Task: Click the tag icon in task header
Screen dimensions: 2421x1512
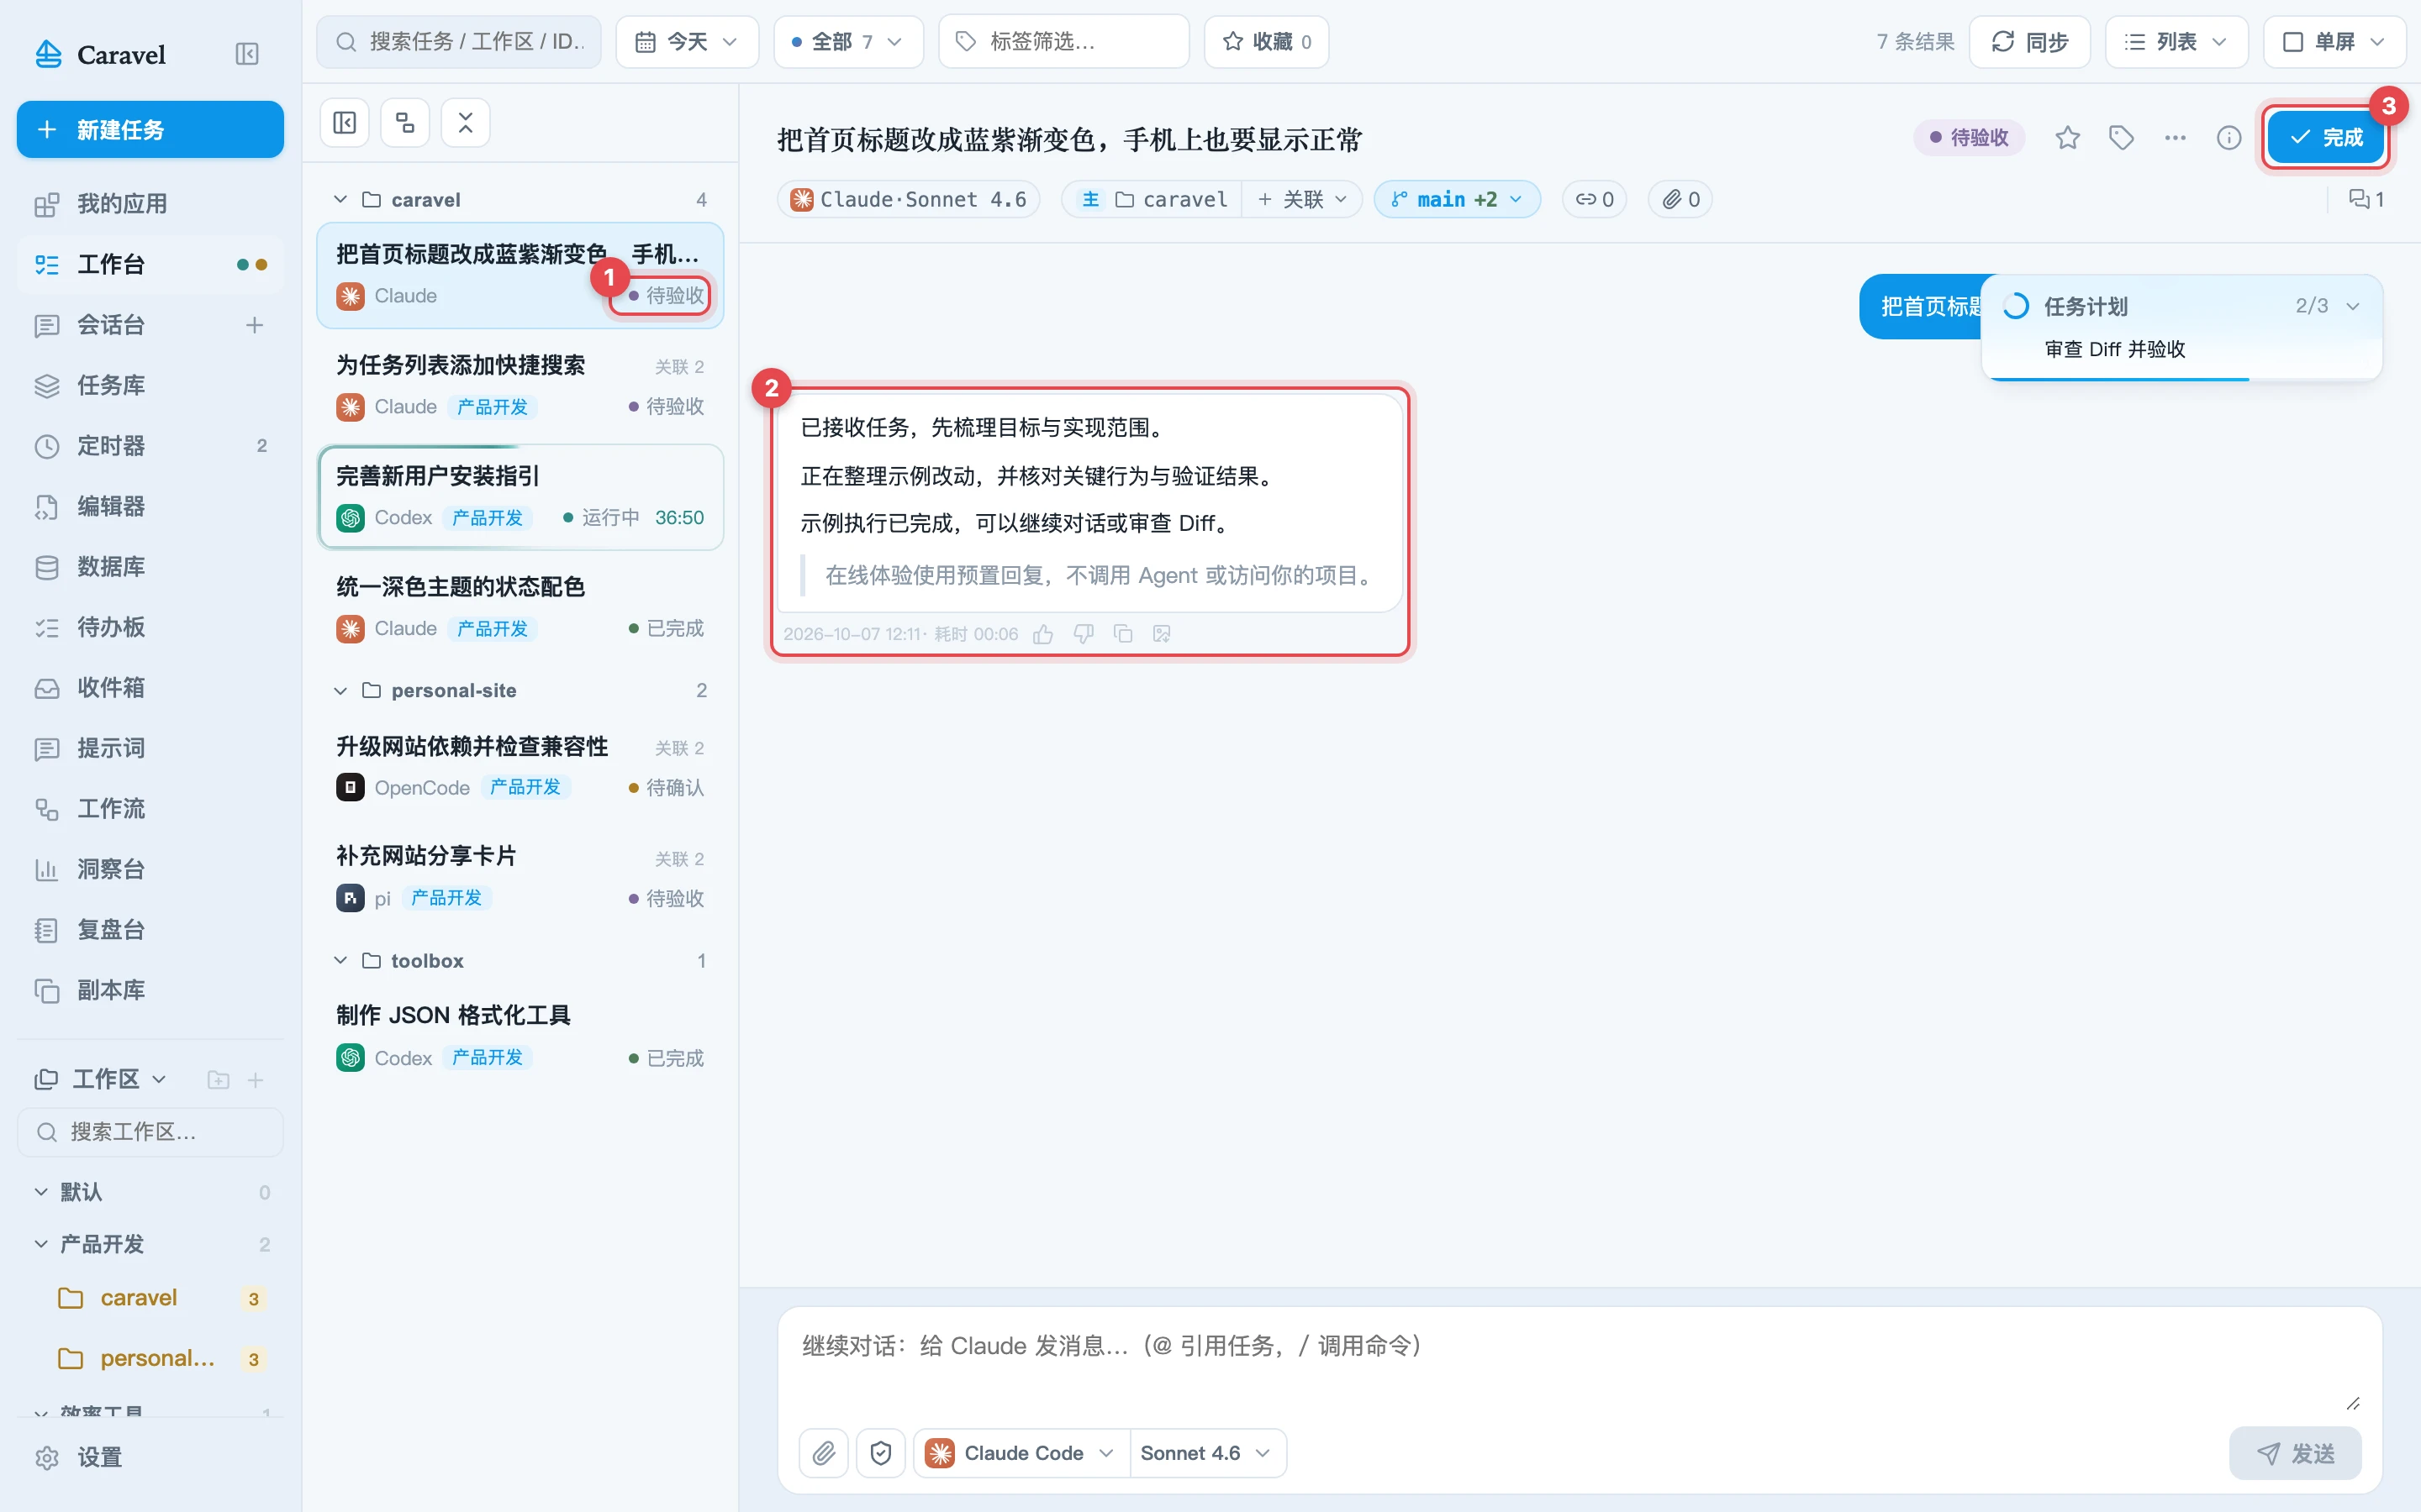Action: pyautogui.click(x=2121, y=137)
